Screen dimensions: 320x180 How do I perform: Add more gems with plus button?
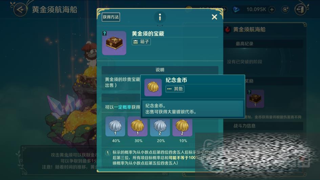pyautogui.click(x=272, y=9)
